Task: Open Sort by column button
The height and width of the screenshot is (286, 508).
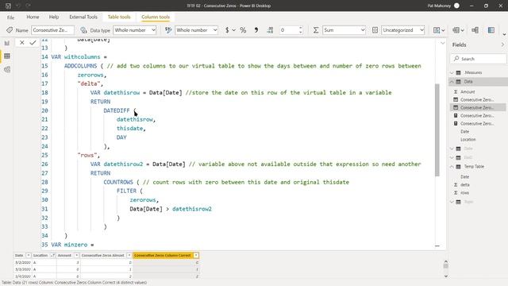Action: click(x=439, y=30)
